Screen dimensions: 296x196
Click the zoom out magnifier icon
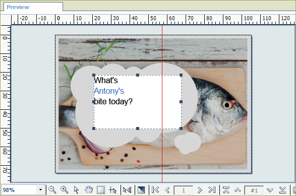pyautogui.click(x=52, y=190)
